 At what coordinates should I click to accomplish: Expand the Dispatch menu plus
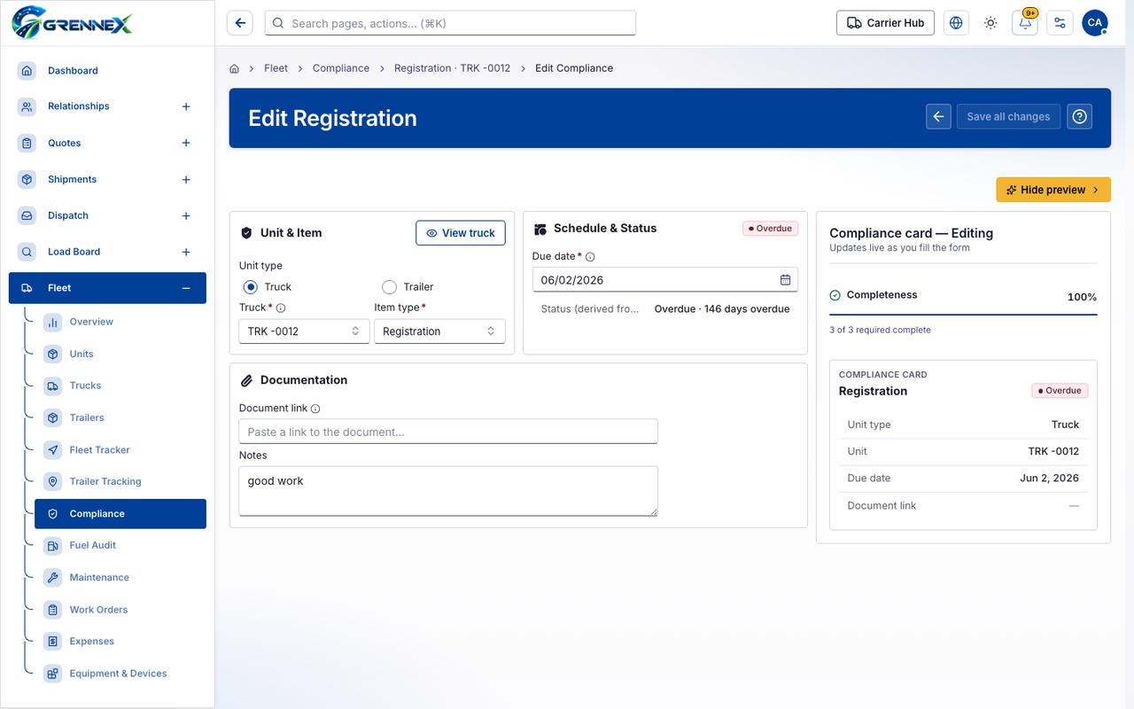click(x=186, y=215)
